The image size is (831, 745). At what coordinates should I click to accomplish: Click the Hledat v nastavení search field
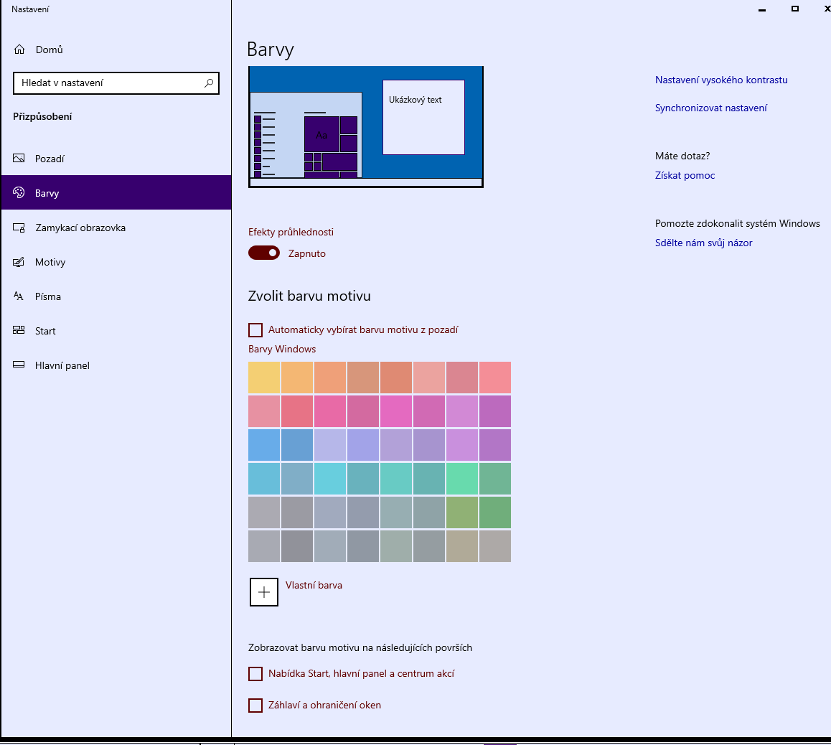(x=108, y=83)
